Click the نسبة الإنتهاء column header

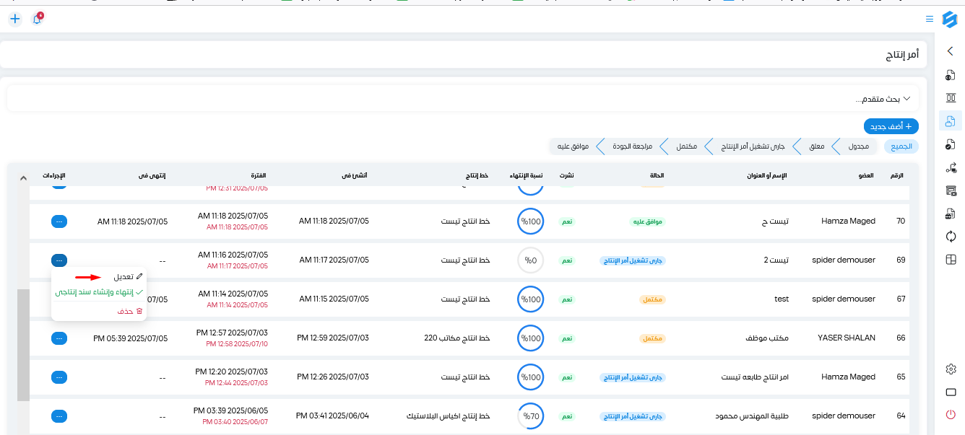point(526,176)
